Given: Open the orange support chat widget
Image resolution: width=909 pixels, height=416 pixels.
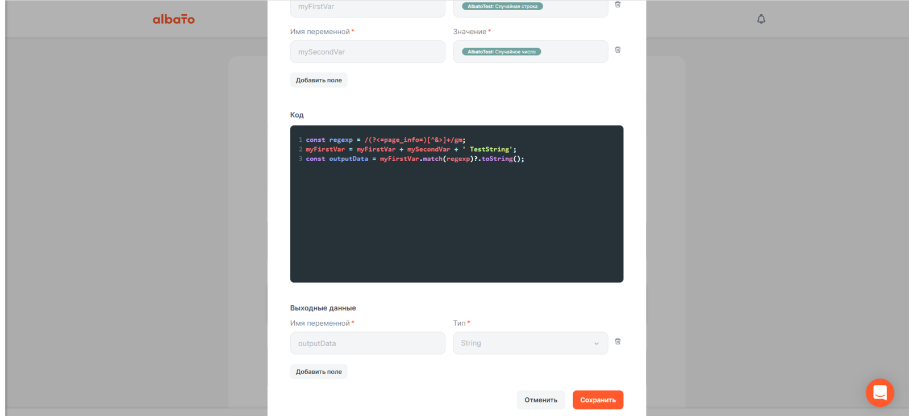Looking at the screenshot, I should tap(879, 393).
